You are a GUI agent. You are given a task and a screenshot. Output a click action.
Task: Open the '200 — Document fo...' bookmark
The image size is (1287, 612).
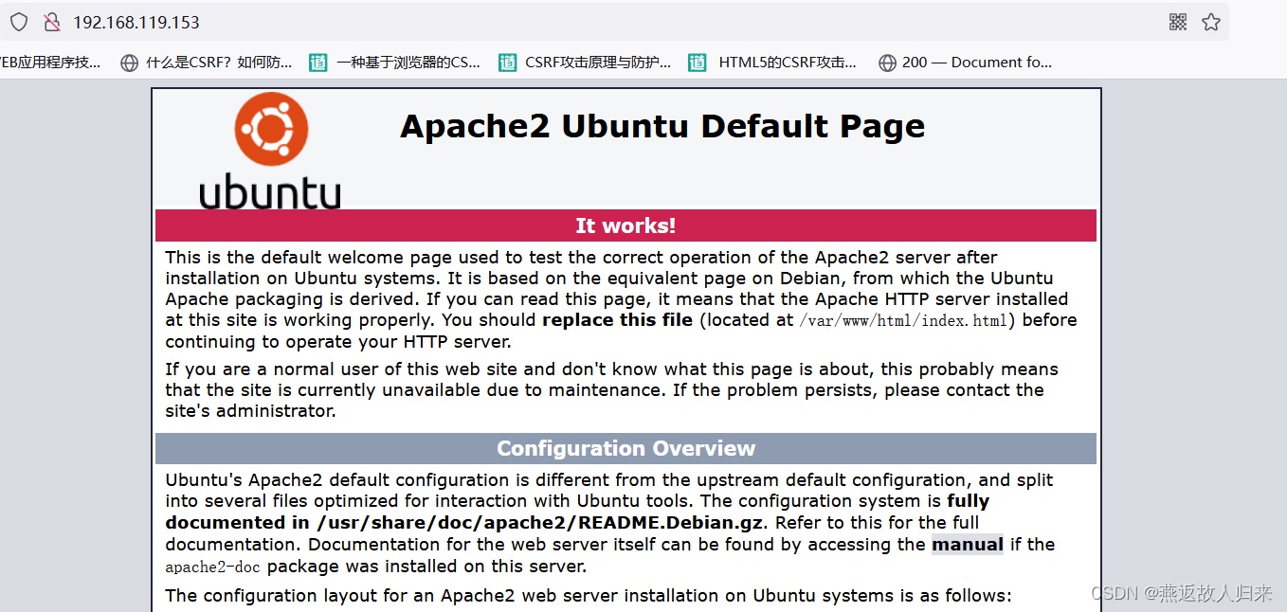point(966,63)
